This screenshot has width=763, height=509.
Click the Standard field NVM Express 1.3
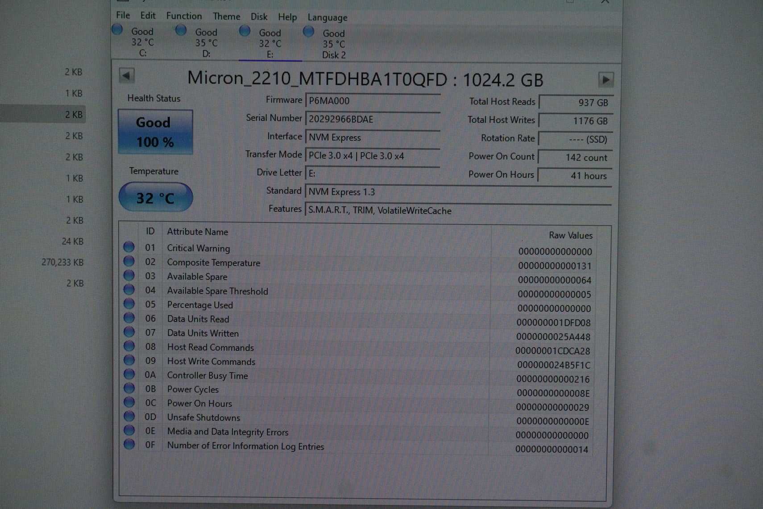(458, 192)
